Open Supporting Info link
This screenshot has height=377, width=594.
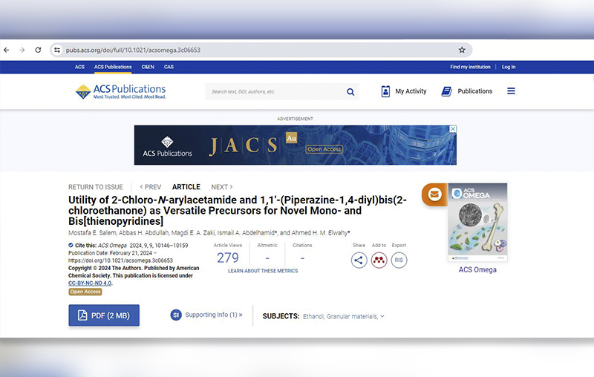click(213, 315)
